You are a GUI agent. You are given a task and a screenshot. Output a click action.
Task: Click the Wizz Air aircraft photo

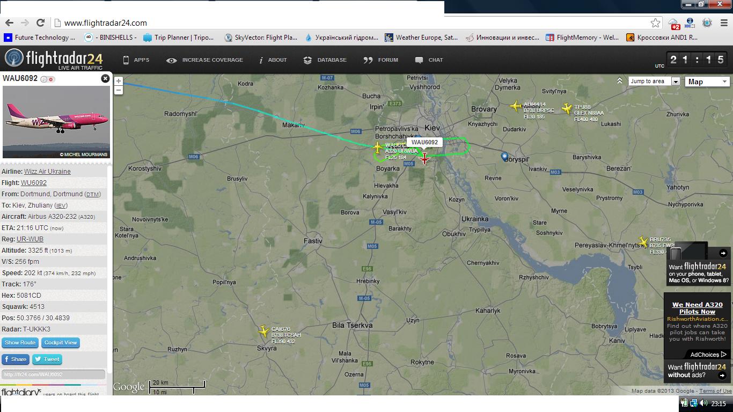click(x=56, y=122)
